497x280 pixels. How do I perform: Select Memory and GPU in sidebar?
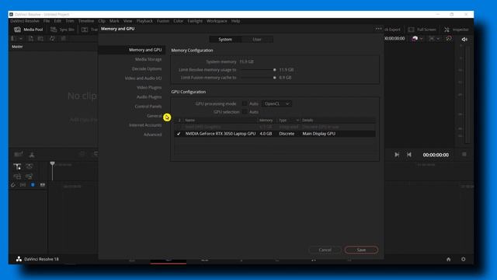145,50
